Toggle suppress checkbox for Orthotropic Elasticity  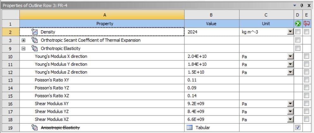298,48
